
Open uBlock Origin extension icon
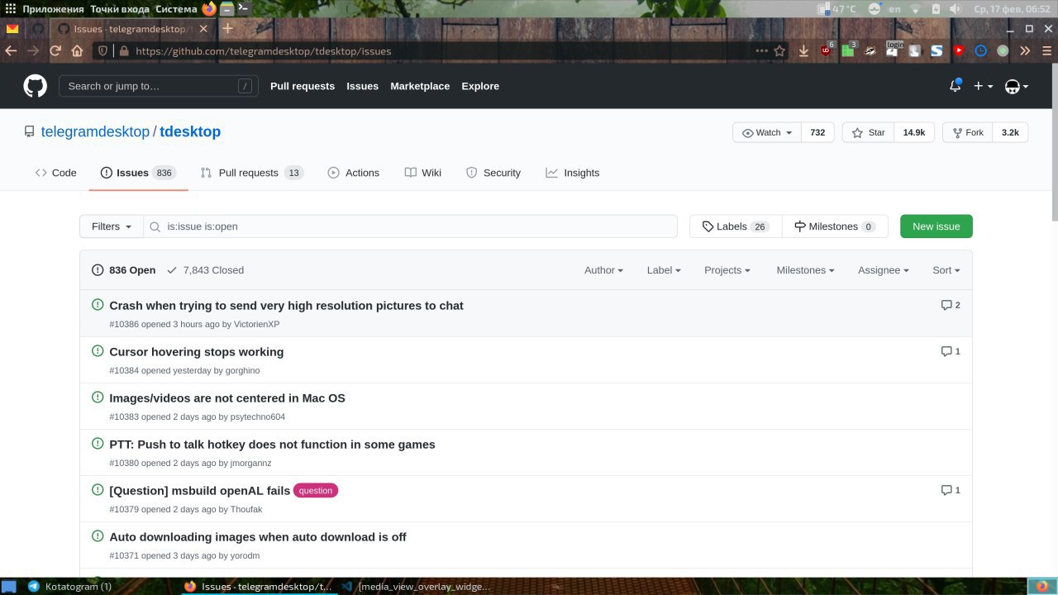tap(827, 50)
